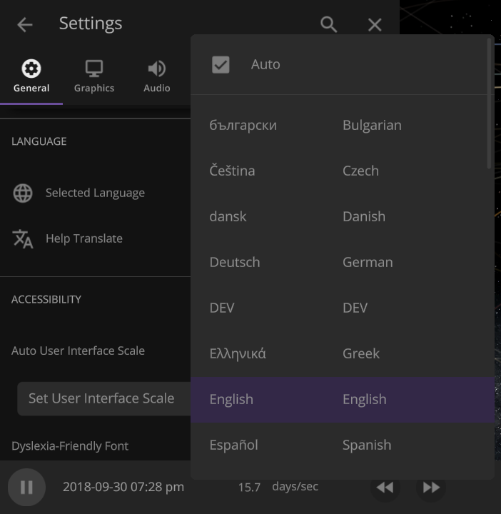Open the Graphics monitor icon tab
The height and width of the screenshot is (514, 501).
coord(94,69)
